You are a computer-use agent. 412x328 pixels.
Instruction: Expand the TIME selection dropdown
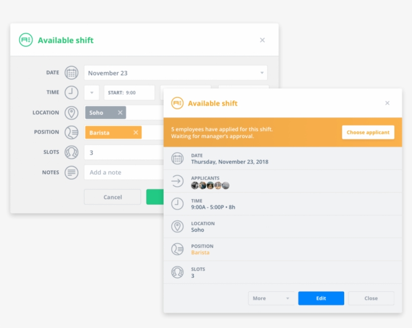[x=91, y=92]
